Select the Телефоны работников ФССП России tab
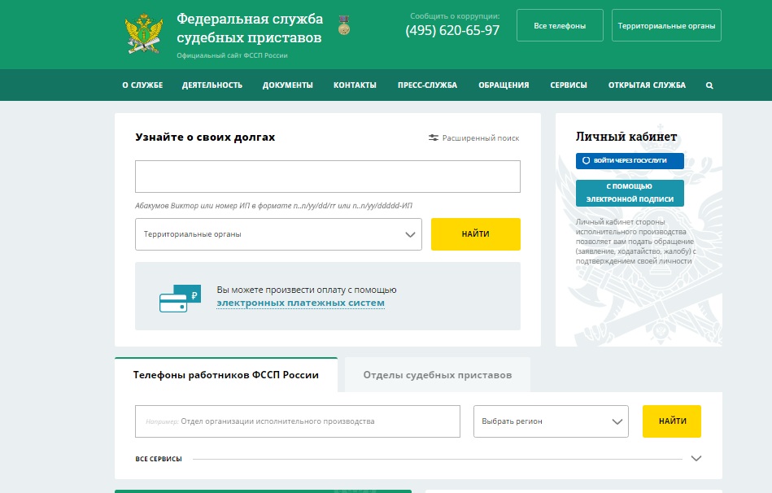The height and width of the screenshot is (493, 772). tap(226, 375)
